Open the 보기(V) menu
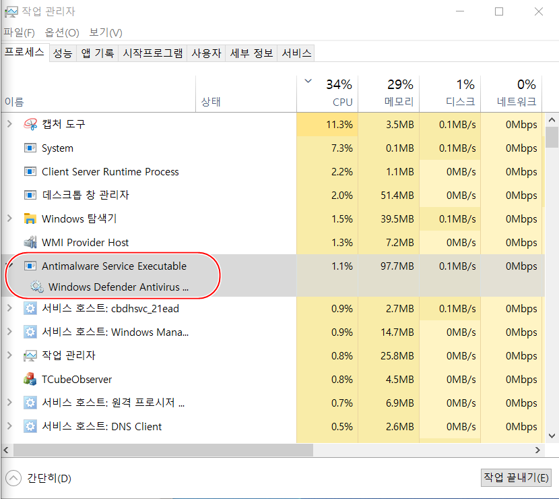This screenshot has width=559, height=499. (106, 33)
